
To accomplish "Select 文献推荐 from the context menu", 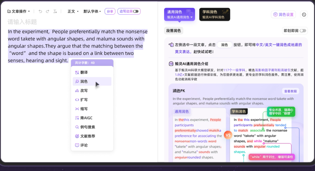I will pyautogui.click(x=92, y=136).
